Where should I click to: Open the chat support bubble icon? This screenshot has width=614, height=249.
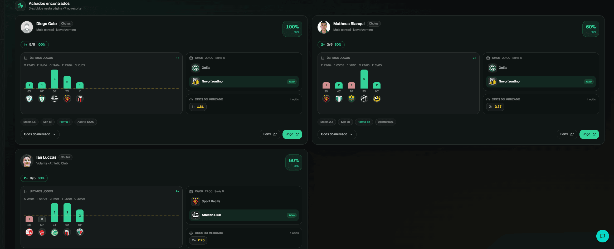coord(602,236)
